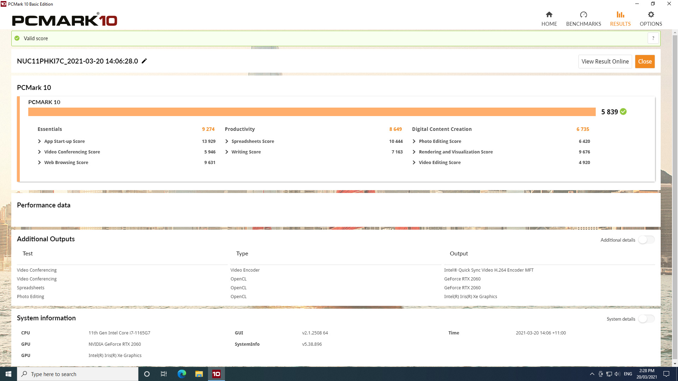Viewport: 678px width, 381px height.
Task: Expand App Start-up Score details
Action: (39, 141)
